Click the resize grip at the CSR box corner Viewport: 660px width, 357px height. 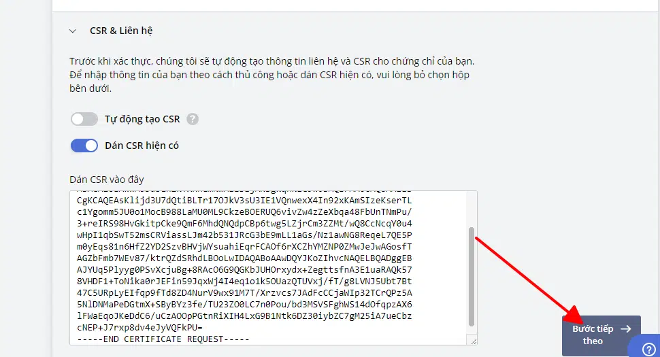click(x=474, y=341)
